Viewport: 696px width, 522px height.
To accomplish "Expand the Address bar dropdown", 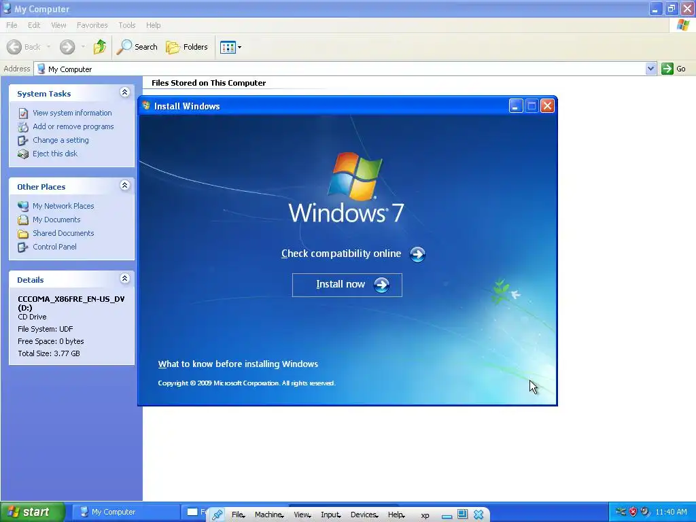I will coord(650,69).
